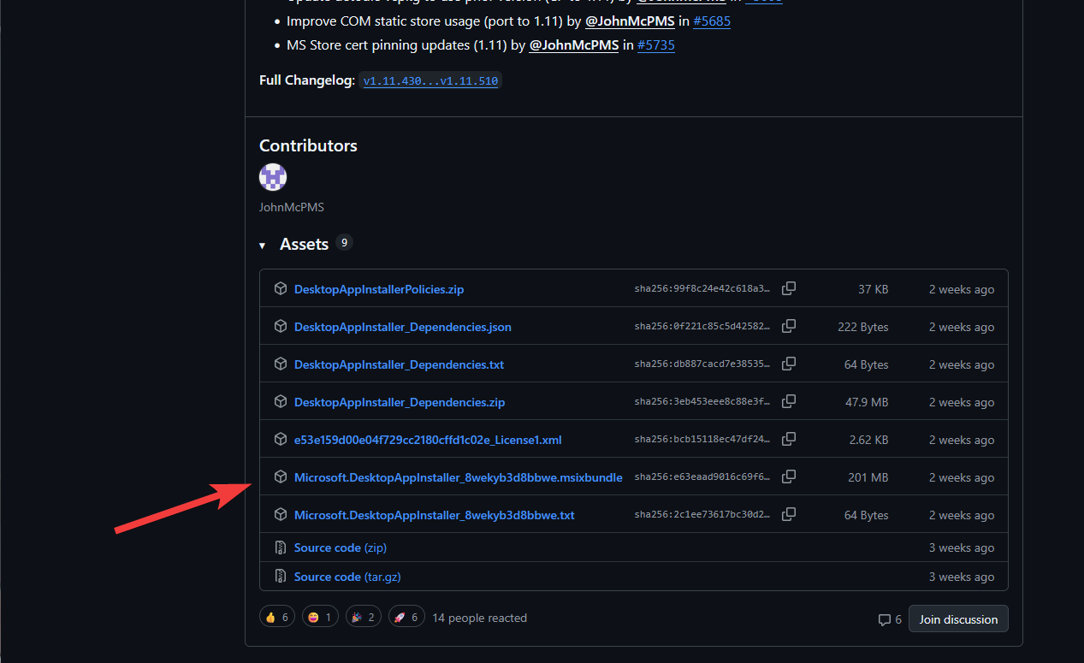The image size is (1084, 663).
Task: Open the full changelog comparison link
Action: 429,81
